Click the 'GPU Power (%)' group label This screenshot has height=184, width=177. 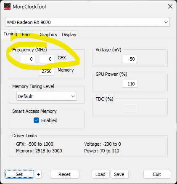click(111, 74)
